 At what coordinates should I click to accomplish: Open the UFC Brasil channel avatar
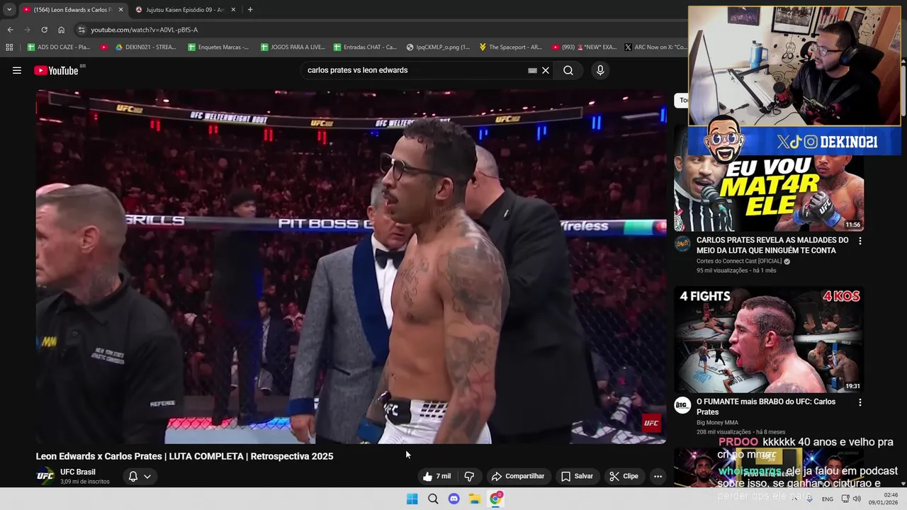click(x=45, y=476)
